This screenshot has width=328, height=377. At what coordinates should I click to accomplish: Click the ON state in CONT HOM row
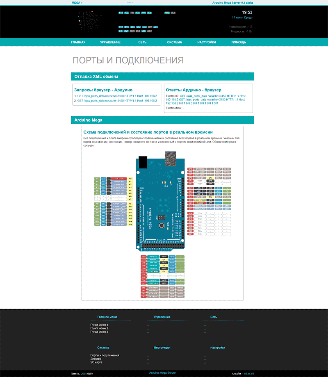coord(164,271)
